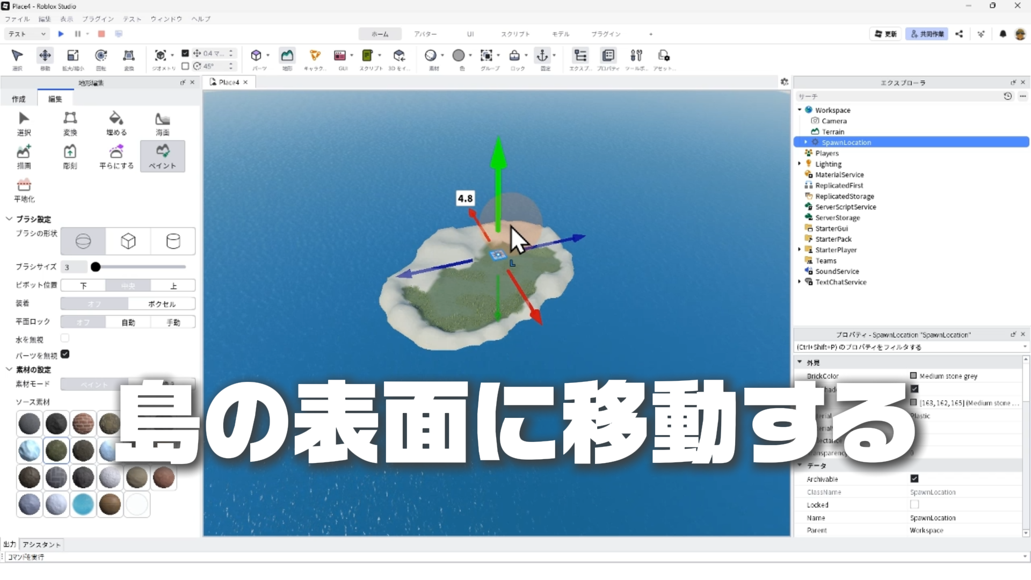
Task: Switch to the Create (作成) tab
Action: 19,99
